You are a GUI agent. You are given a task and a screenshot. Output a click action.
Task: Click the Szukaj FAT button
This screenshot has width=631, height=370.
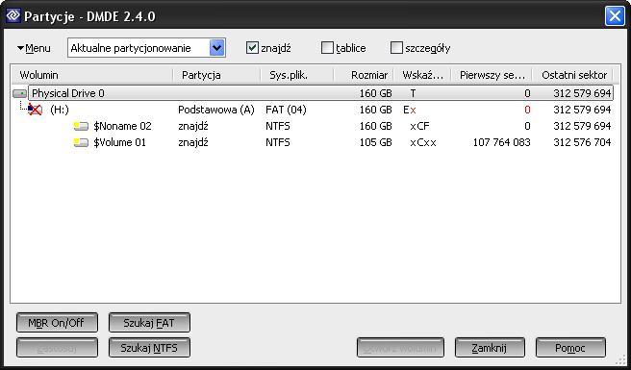point(149,323)
